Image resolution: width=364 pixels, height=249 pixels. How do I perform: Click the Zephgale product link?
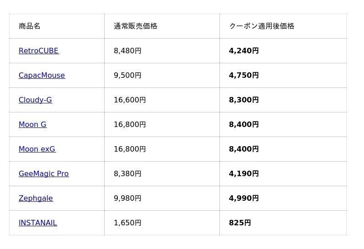pyautogui.click(x=36, y=198)
